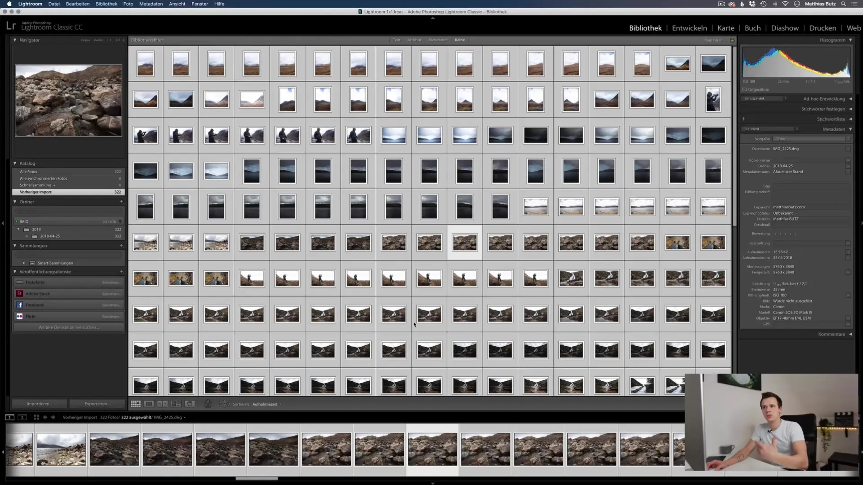The image size is (863, 485).
Task: Collapse the Ordner panel
Action: tap(15, 202)
